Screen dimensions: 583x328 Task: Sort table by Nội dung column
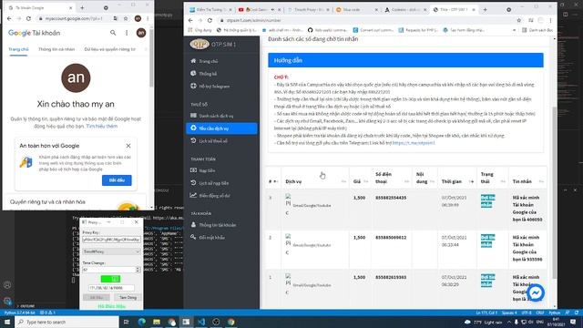[424, 178]
